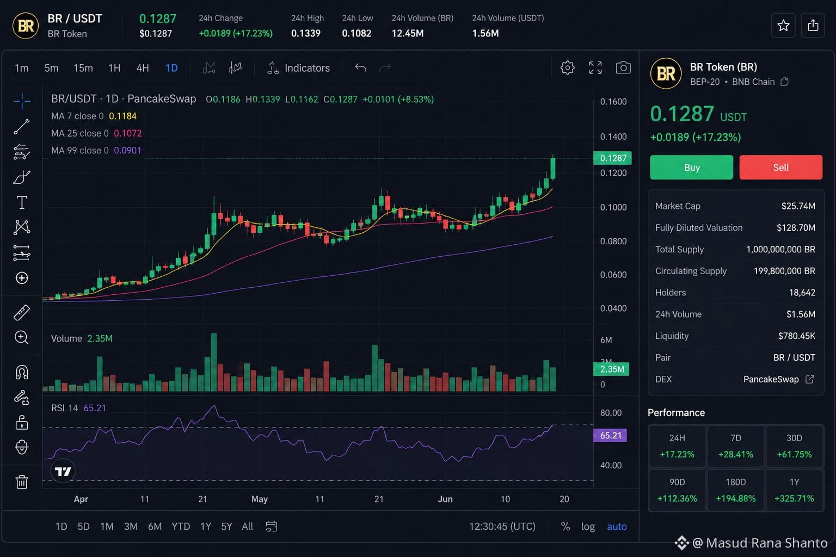Viewport: 836px width, 557px height.
Task: Open the 180D performance card
Action: (736, 490)
